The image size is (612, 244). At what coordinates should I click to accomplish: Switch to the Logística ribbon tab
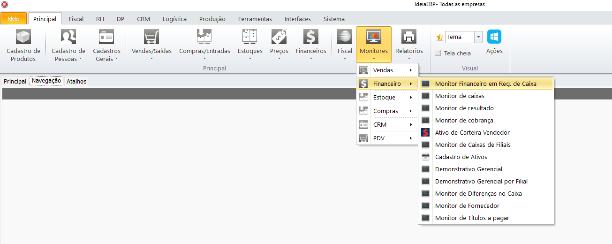click(174, 19)
